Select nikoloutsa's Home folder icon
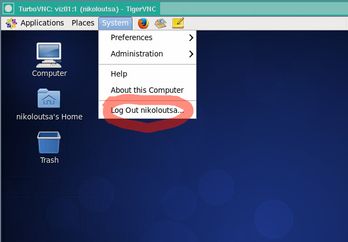The height and width of the screenshot is (242, 348). point(49,98)
